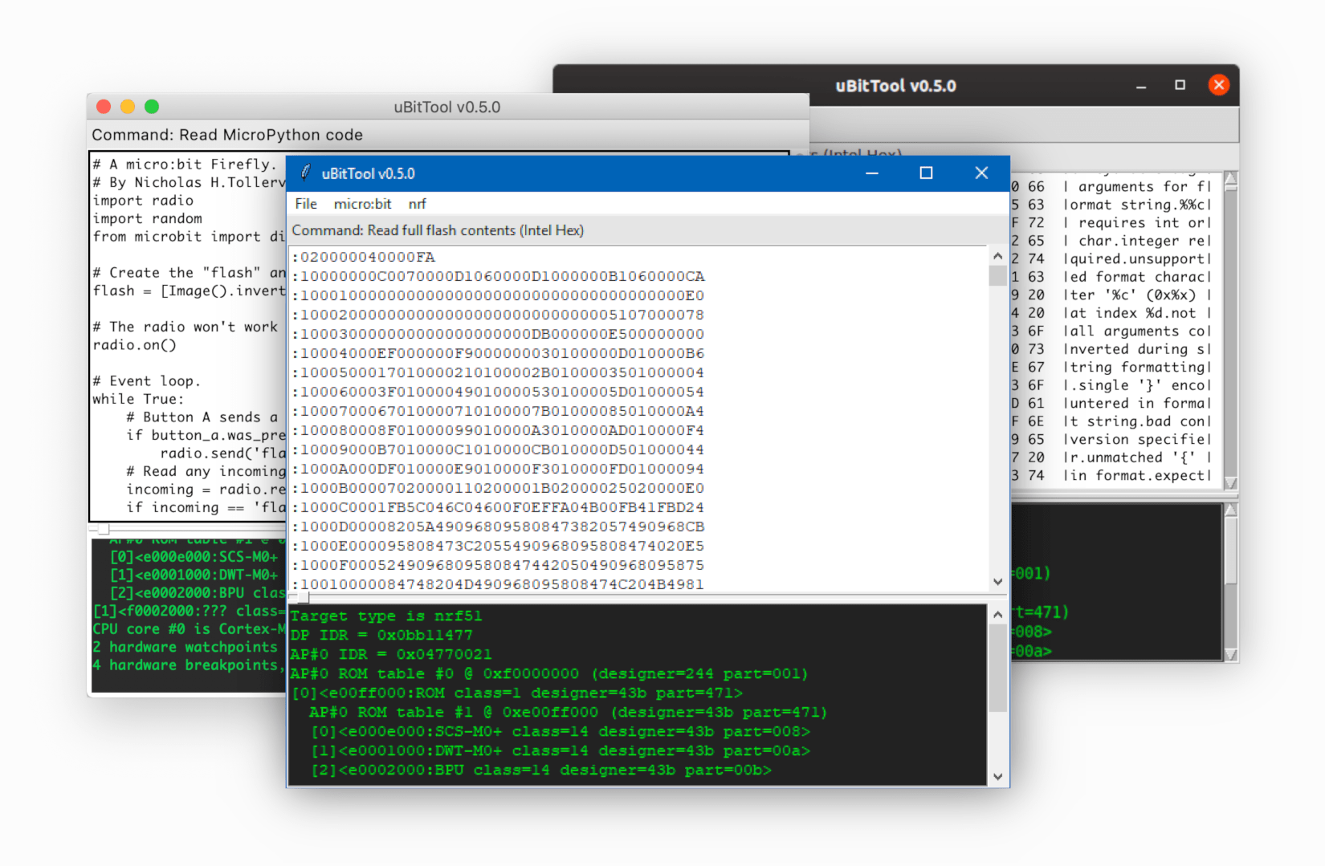Image resolution: width=1325 pixels, height=866 pixels.
Task: Close the Ubuntu uBitTool window with orange button
Action: tap(1218, 85)
